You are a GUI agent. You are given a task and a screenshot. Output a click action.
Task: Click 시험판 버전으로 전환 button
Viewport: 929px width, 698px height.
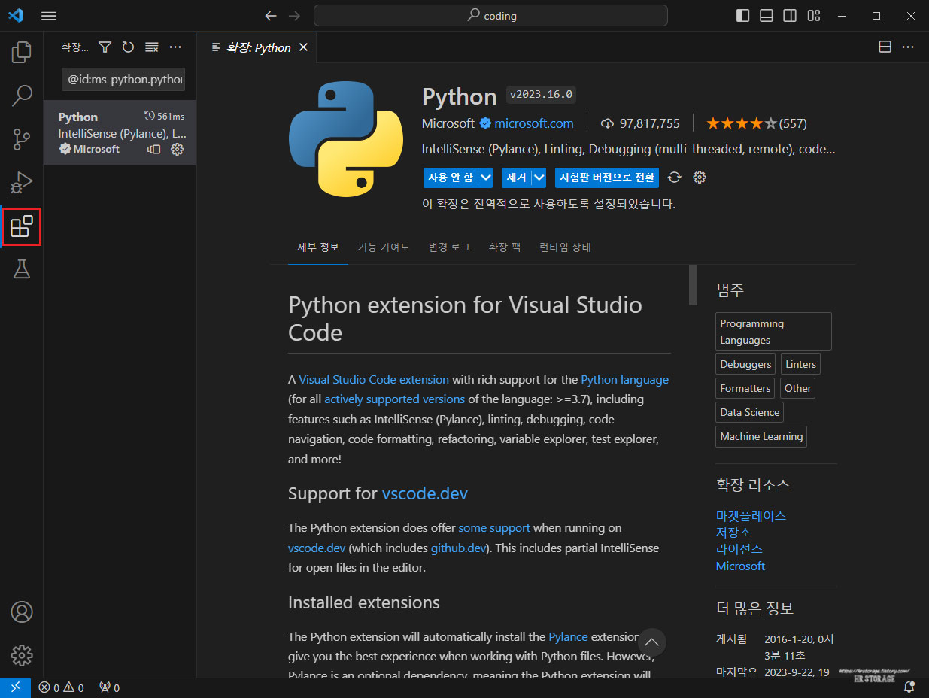(x=607, y=178)
